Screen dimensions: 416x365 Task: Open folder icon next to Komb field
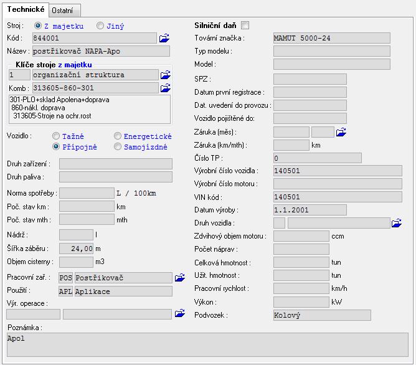tap(165, 88)
